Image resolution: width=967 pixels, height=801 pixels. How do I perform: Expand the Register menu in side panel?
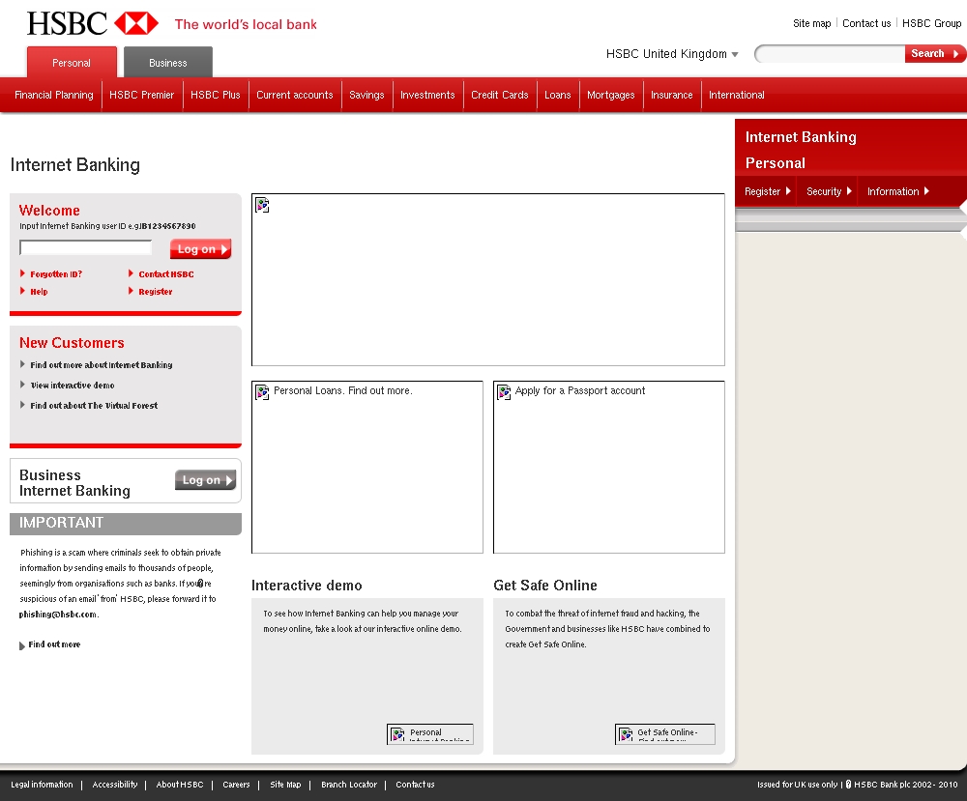click(x=767, y=191)
